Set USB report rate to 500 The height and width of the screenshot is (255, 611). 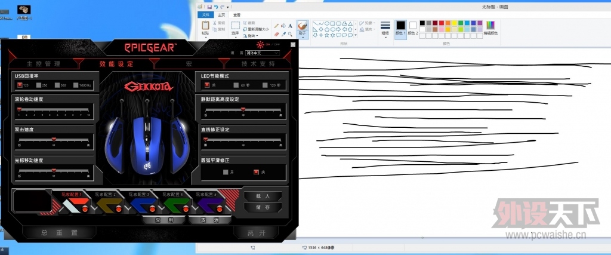pyautogui.click(x=57, y=85)
